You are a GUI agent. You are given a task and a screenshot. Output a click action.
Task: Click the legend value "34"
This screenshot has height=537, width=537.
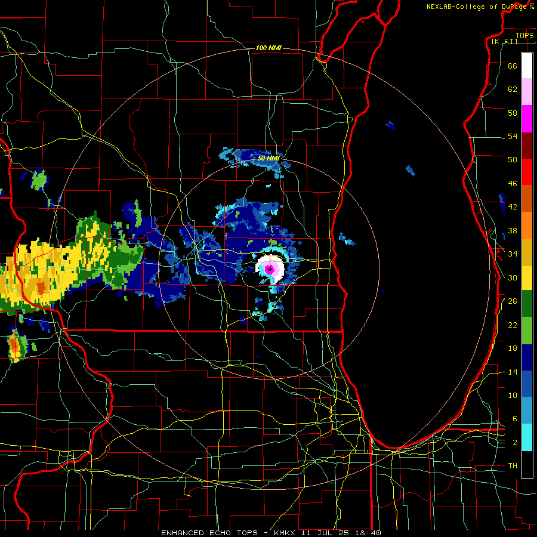click(513, 254)
